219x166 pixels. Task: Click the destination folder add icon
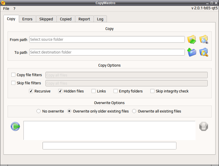(x=192, y=52)
